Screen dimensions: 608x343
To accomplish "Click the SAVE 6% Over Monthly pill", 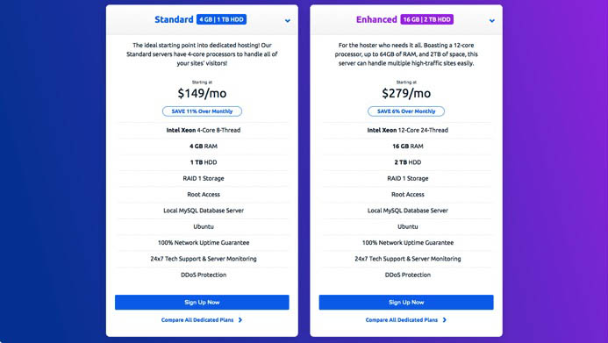I will (406, 111).
